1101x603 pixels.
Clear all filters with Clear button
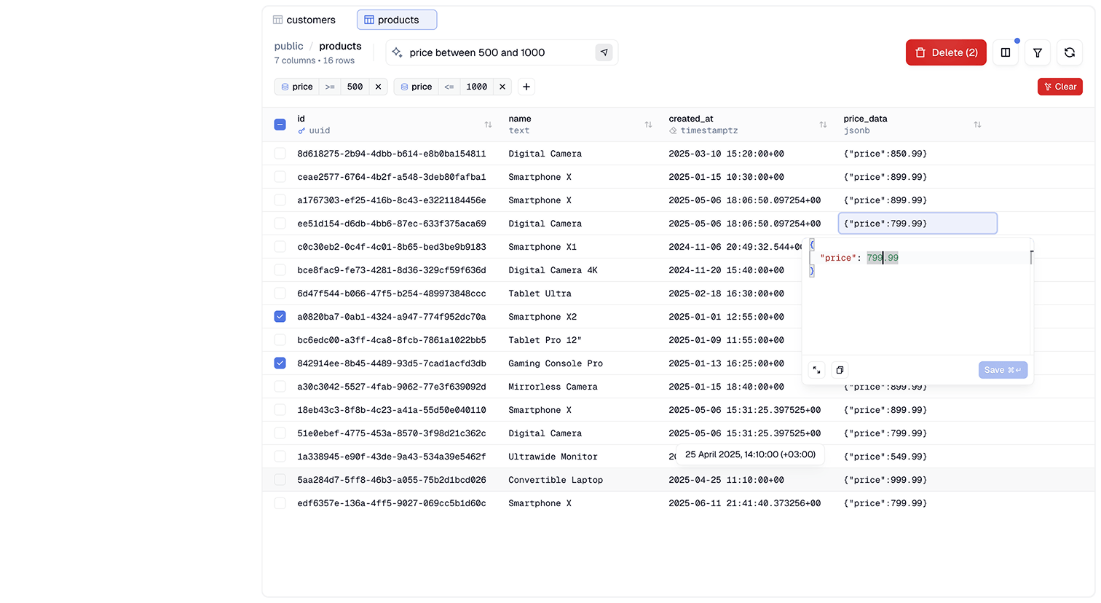(1059, 87)
